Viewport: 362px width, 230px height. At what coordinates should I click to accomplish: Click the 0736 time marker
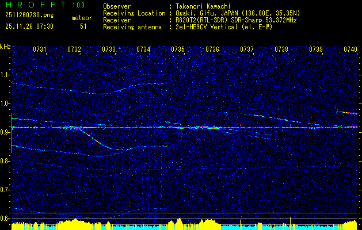212,49
